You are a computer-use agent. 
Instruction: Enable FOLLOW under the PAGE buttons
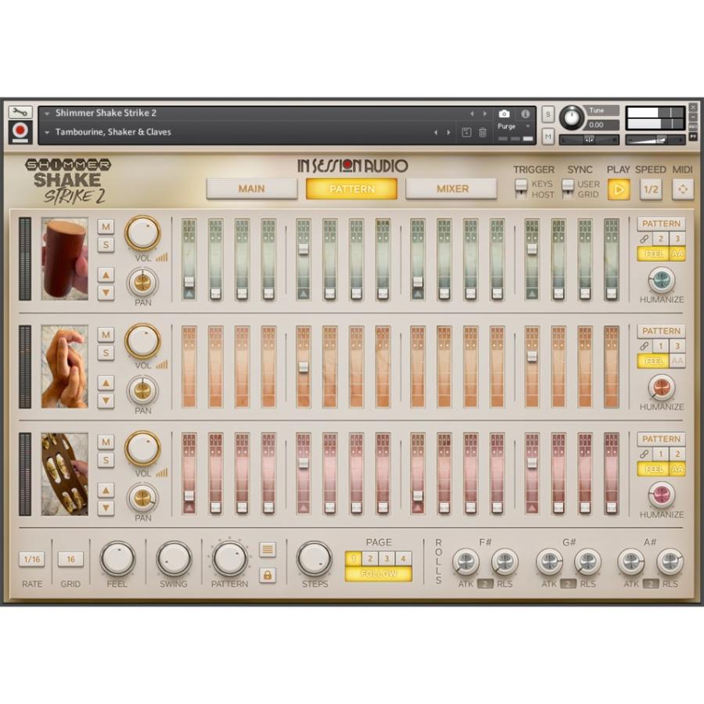[x=378, y=573]
